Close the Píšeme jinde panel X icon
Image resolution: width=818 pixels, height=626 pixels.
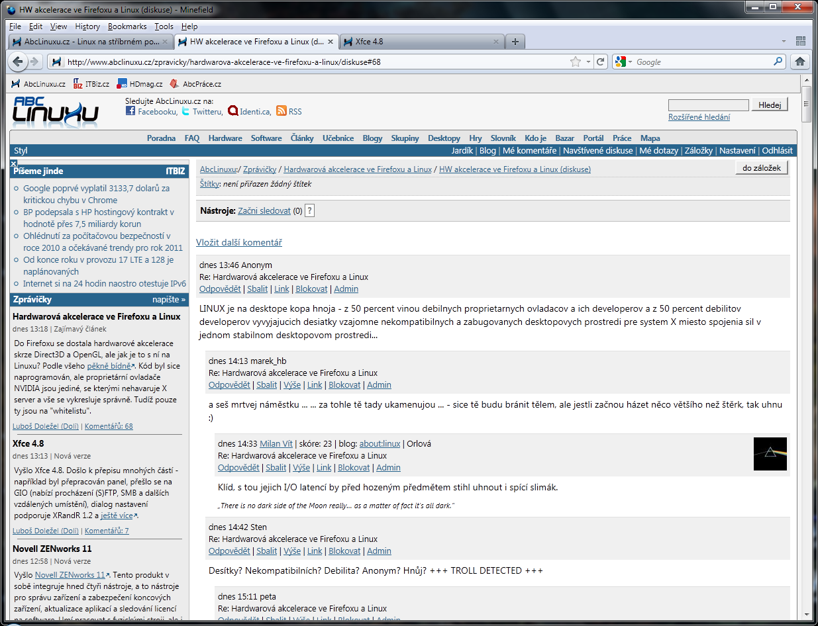coord(13,163)
